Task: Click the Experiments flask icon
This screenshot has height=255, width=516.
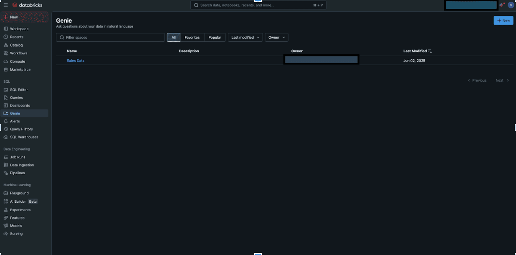Action: 6,210
